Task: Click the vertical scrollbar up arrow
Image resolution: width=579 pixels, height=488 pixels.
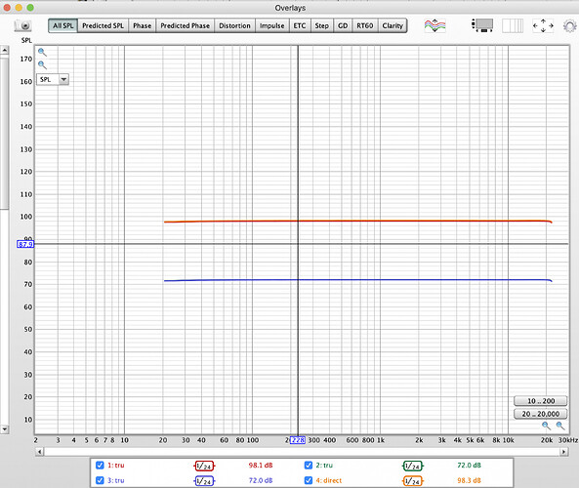Action: (5, 50)
